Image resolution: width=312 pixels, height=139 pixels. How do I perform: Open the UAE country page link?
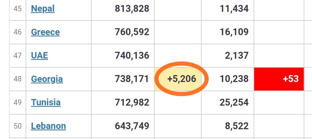[40, 56]
